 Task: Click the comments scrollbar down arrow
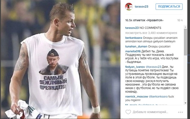(185, 103)
